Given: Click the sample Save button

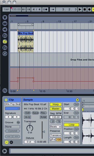Looking at the screenshot, I should (35, 113).
